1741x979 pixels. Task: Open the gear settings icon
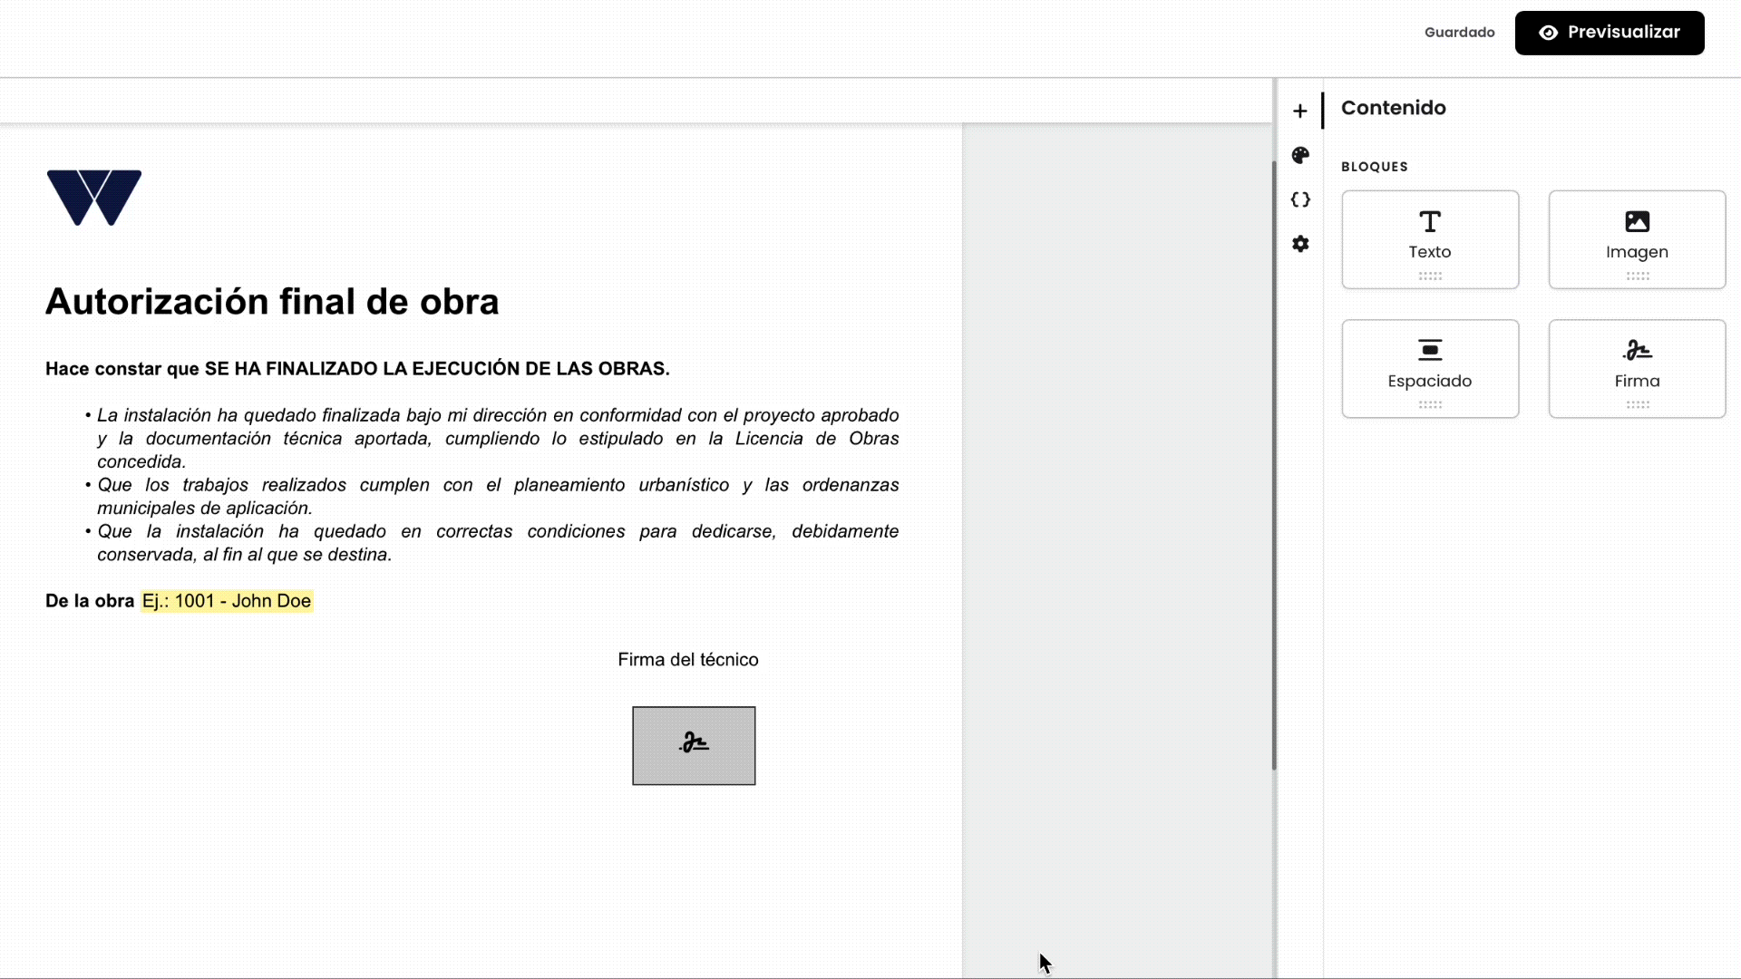click(x=1300, y=244)
